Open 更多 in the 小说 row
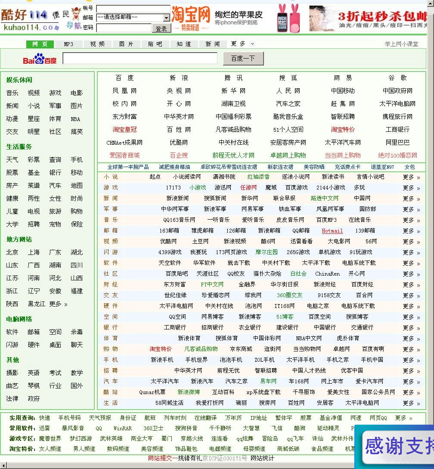 click(411, 177)
